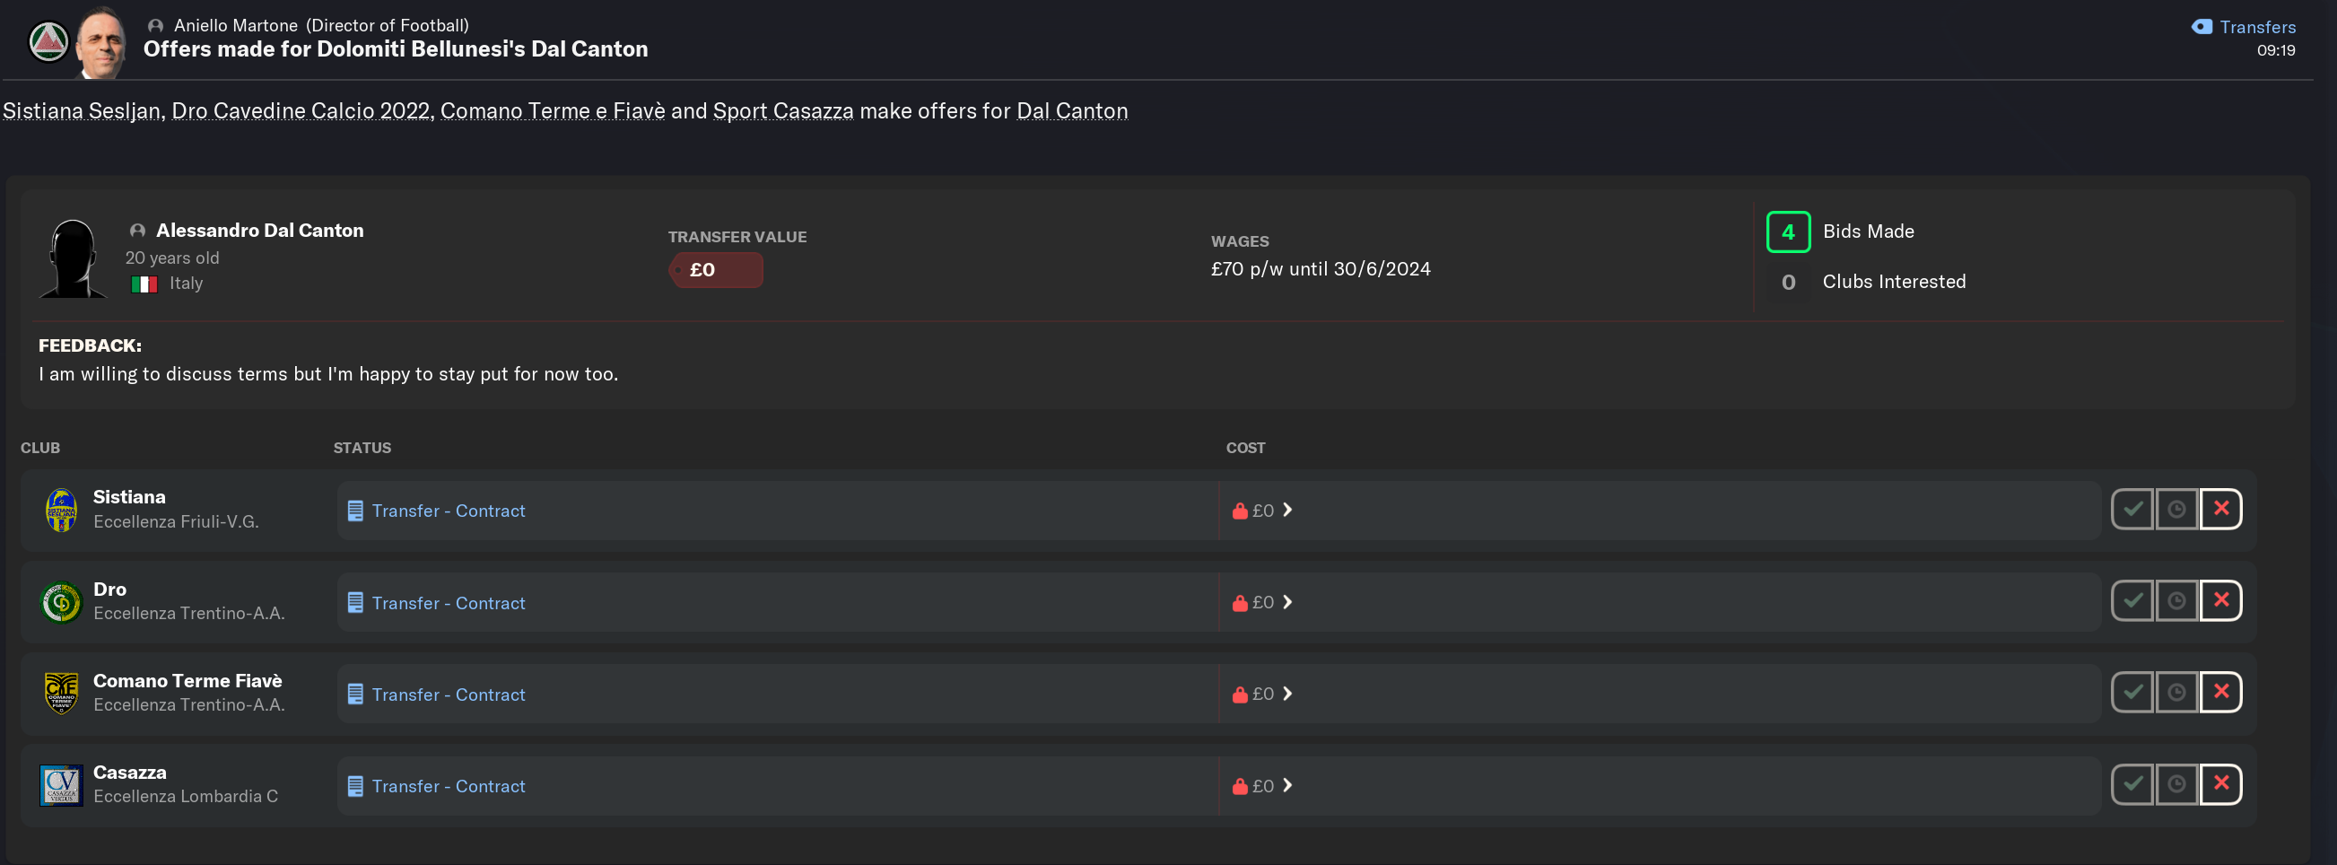The height and width of the screenshot is (865, 2337).
Task: Click the document icon in Dro's status
Action: click(355, 603)
